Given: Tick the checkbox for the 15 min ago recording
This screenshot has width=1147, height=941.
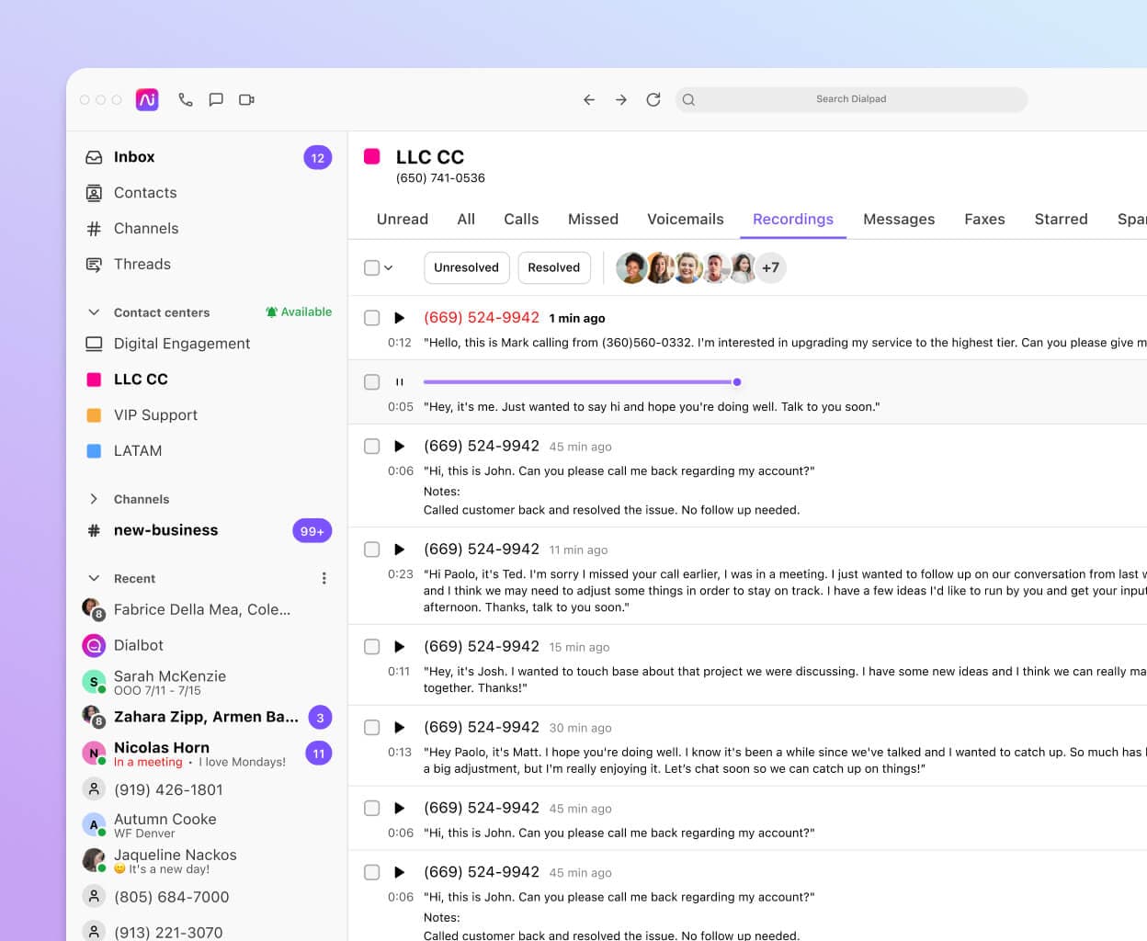Looking at the screenshot, I should [372, 647].
